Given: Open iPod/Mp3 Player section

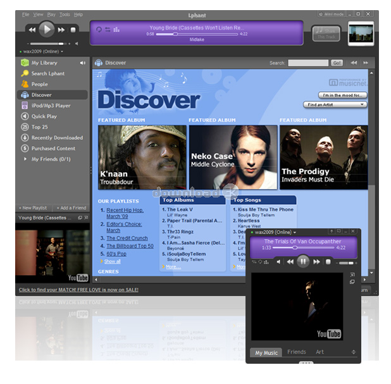Looking at the screenshot, I should point(51,106).
